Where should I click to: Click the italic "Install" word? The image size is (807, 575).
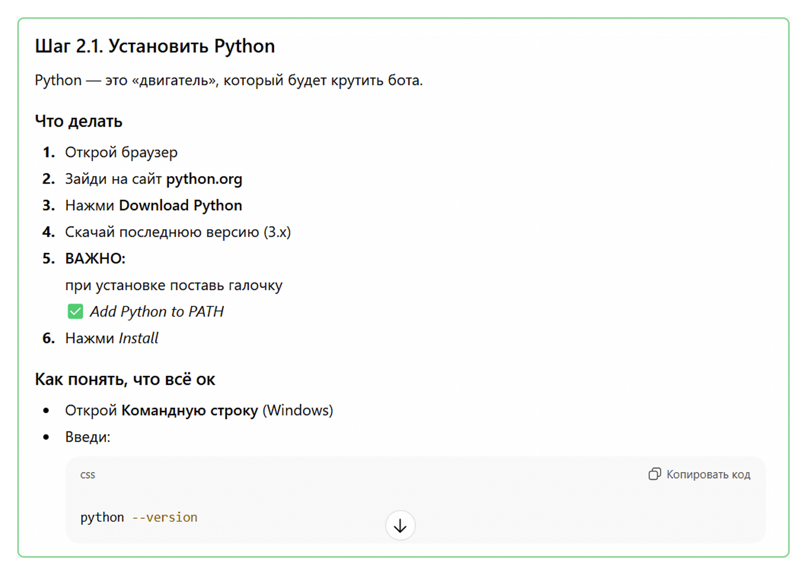[x=138, y=338]
